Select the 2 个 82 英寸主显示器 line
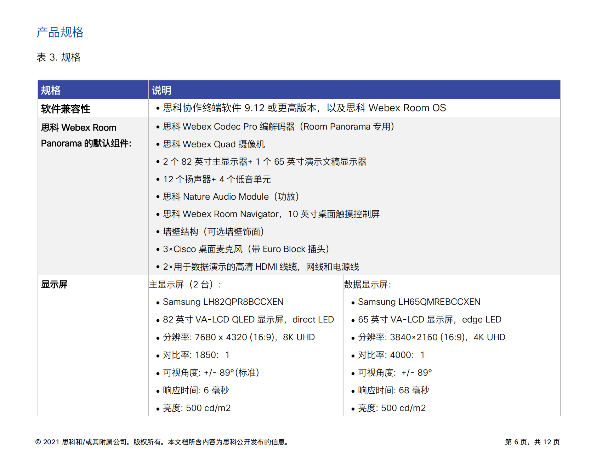This screenshot has height=474, width=602. coord(265,162)
